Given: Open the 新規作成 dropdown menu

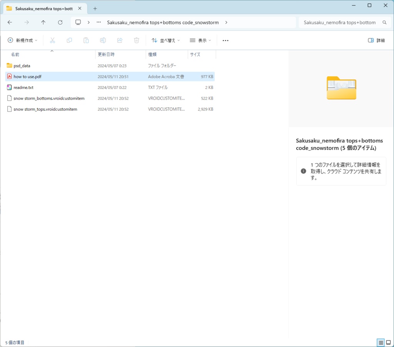Looking at the screenshot, I should point(22,40).
